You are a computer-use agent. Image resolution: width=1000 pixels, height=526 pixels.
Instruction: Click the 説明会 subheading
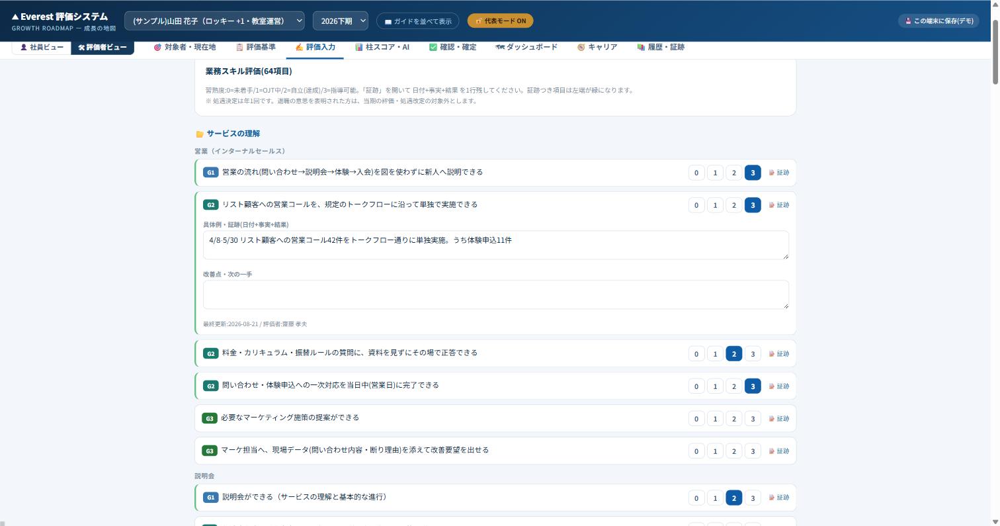tap(204, 476)
